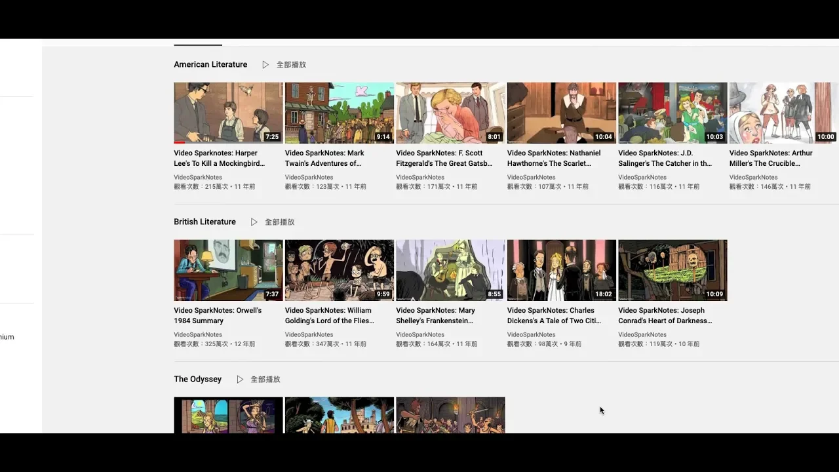The height and width of the screenshot is (472, 839).
Task: Play the Lord of the Flies thumbnail
Action: (339, 270)
